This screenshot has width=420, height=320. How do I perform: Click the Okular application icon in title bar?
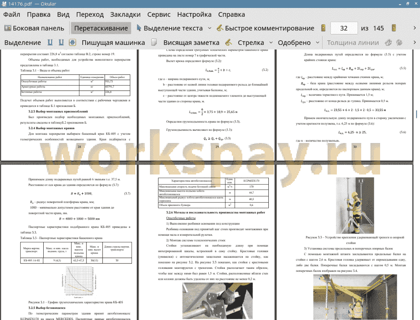point(4,4)
